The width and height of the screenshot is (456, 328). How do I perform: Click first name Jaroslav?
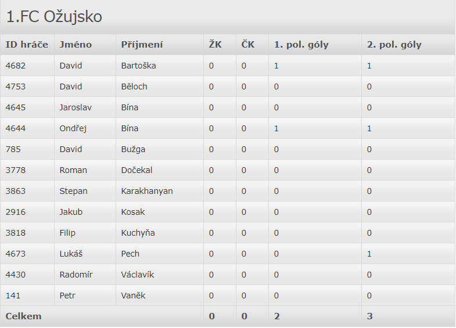coord(76,107)
